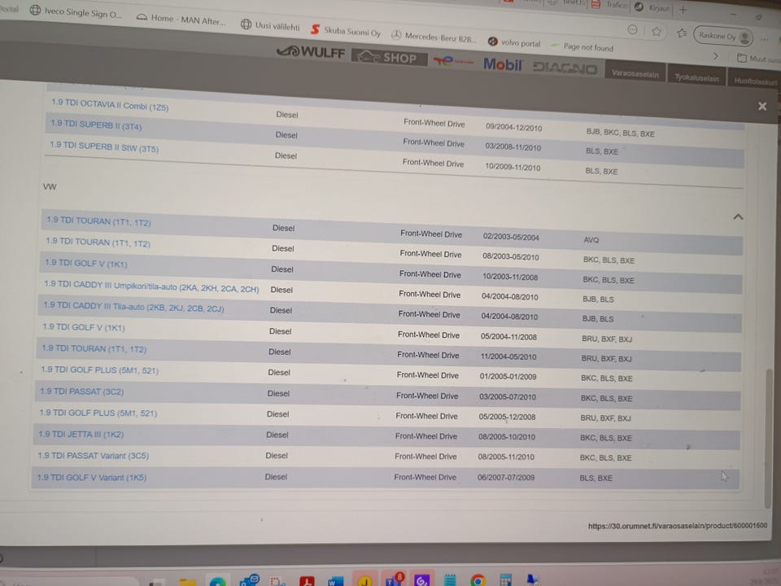The image size is (781, 586).
Task: Open the Iveco Single Sign On bookmark
Action: tap(75, 12)
